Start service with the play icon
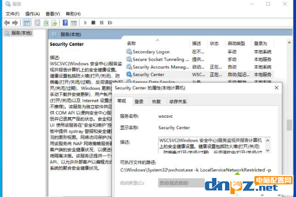296x197 pixels. coord(85,23)
